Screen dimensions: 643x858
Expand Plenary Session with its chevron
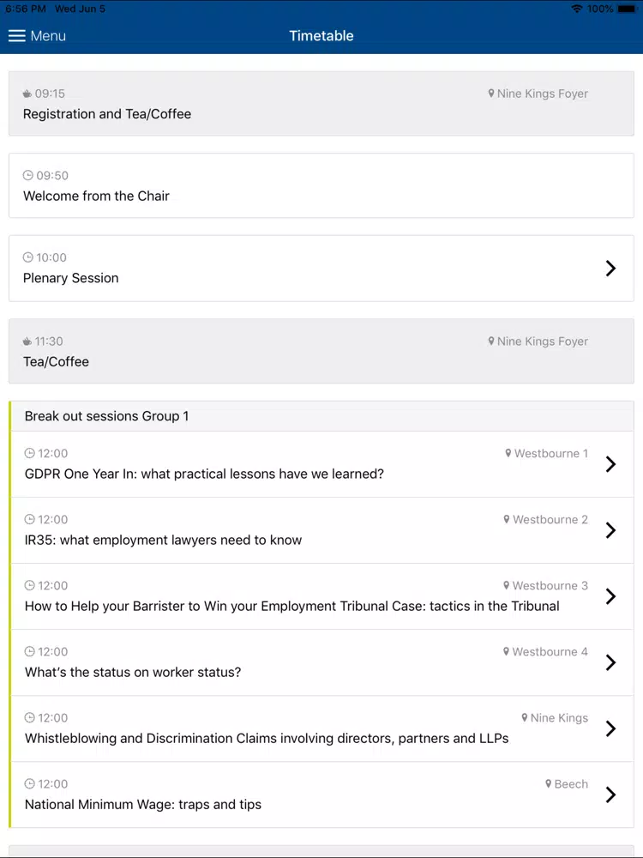click(x=610, y=268)
